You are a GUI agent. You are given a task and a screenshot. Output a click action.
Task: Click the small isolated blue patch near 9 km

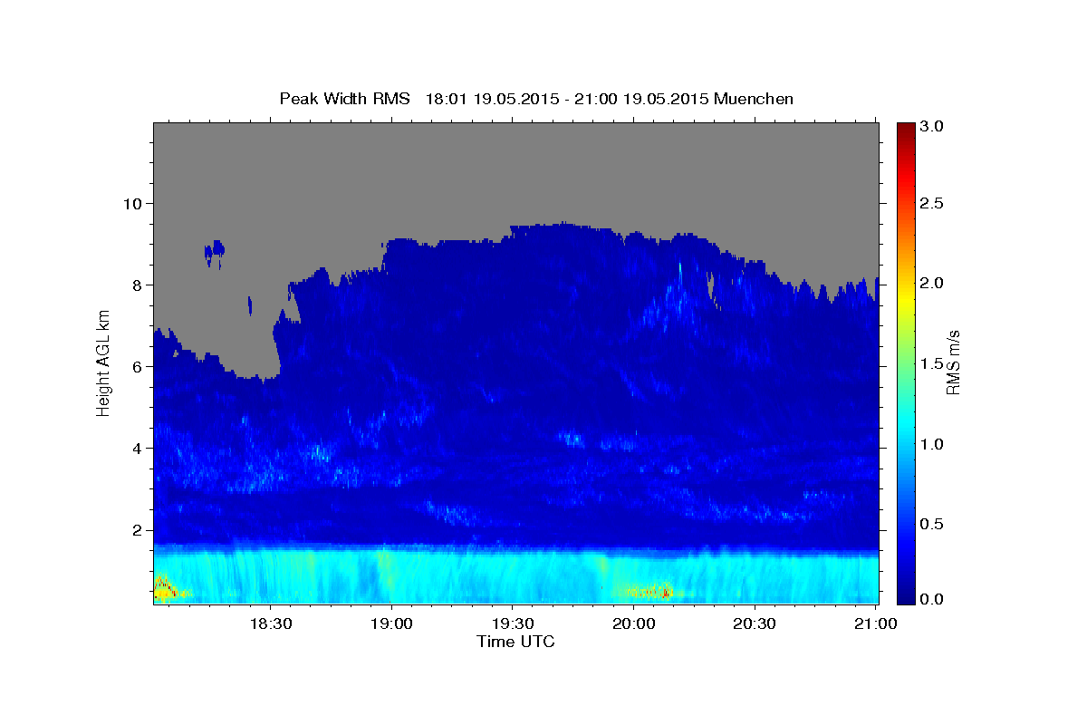(x=215, y=252)
